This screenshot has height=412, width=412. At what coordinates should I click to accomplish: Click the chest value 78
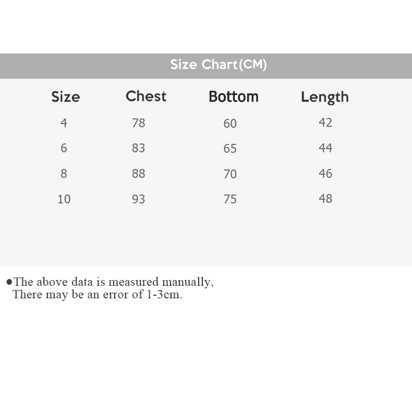pyautogui.click(x=138, y=123)
